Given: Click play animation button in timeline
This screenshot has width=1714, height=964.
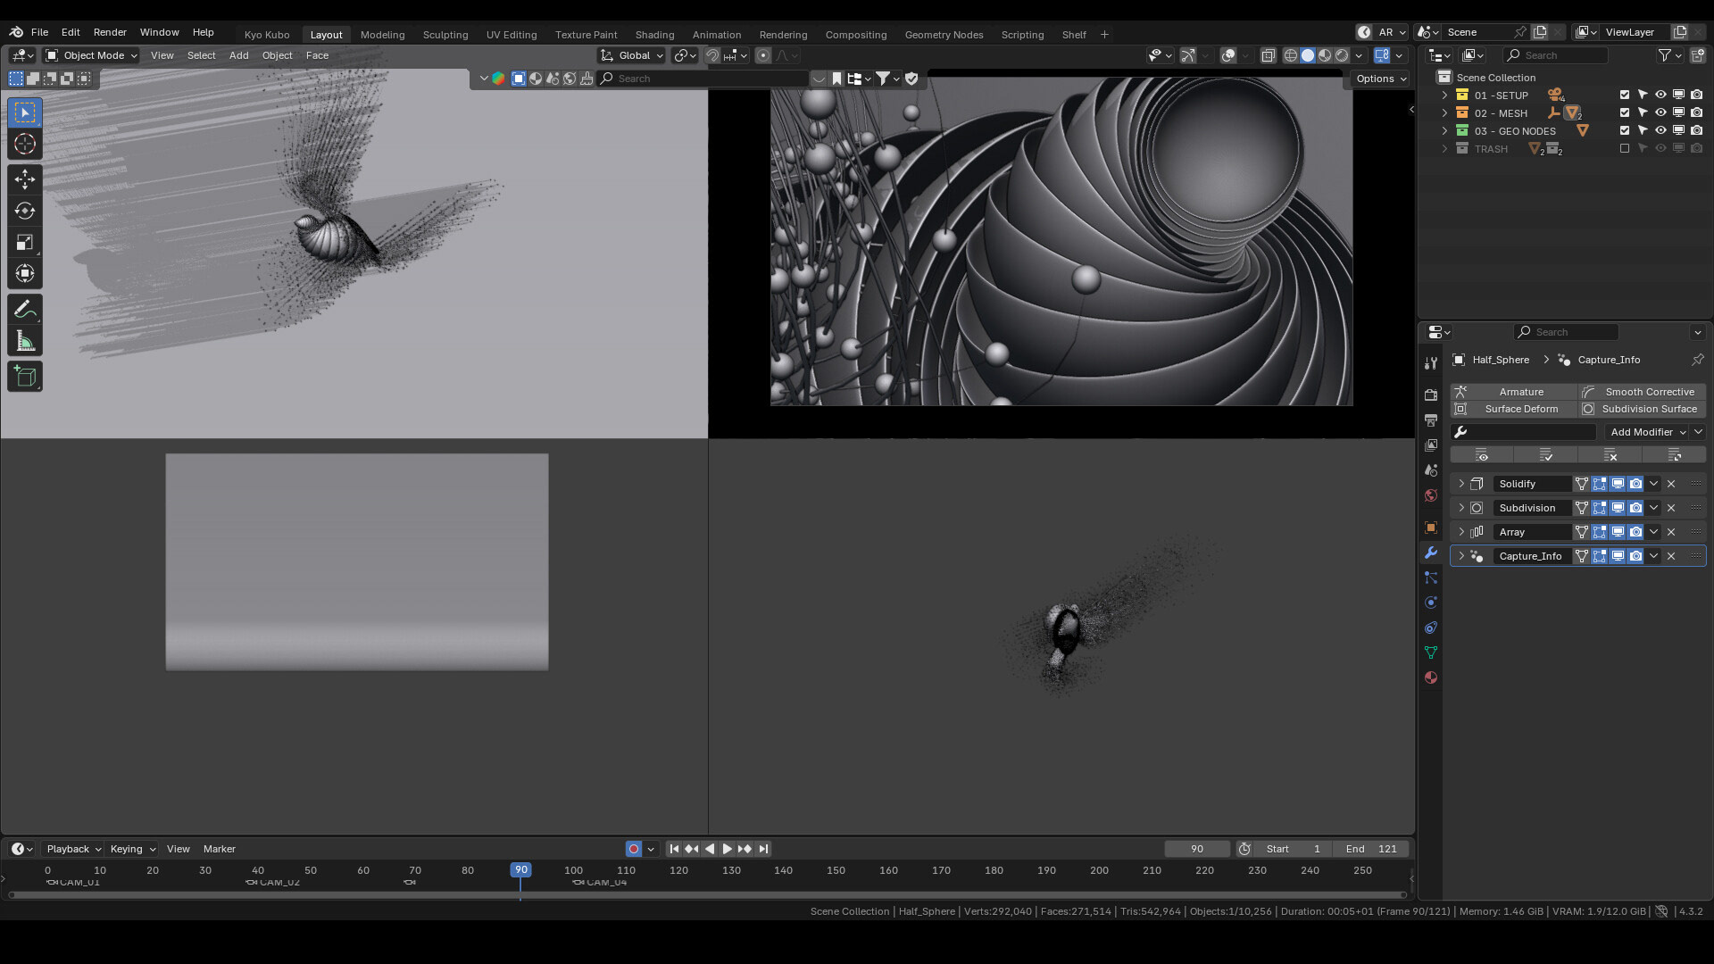Looking at the screenshot, I should pyautogui.click(x=727, y=849).
